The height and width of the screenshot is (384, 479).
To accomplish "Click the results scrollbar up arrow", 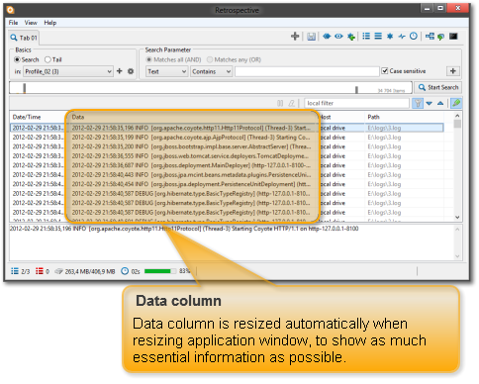I will (x=457, y=116).
